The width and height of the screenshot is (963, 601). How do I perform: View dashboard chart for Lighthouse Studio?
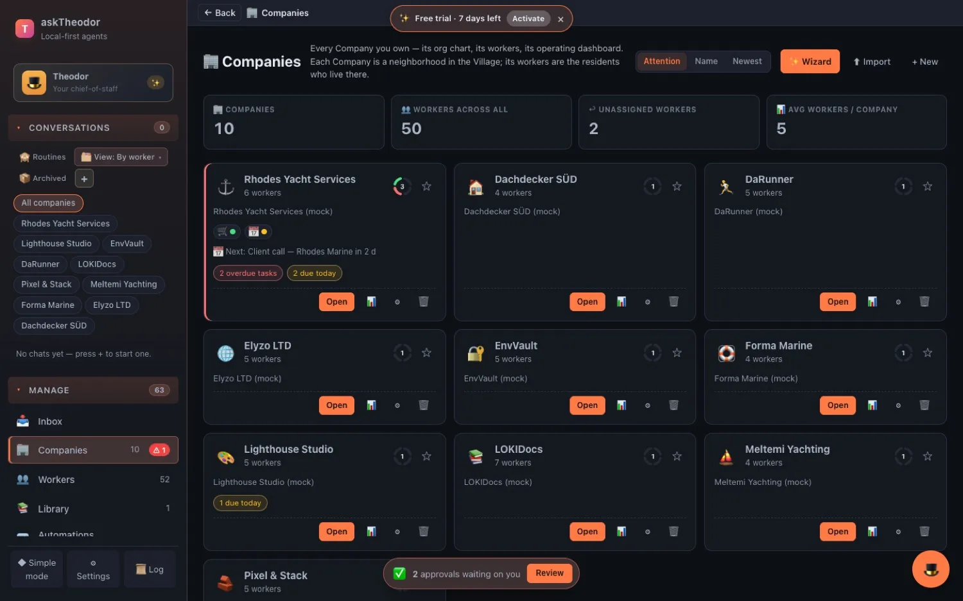(x=371, y=532)
